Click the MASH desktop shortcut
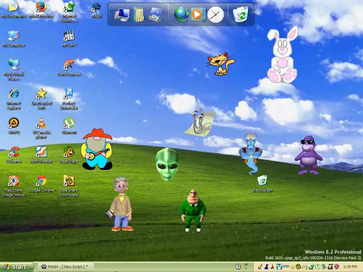 click(96, 10)
